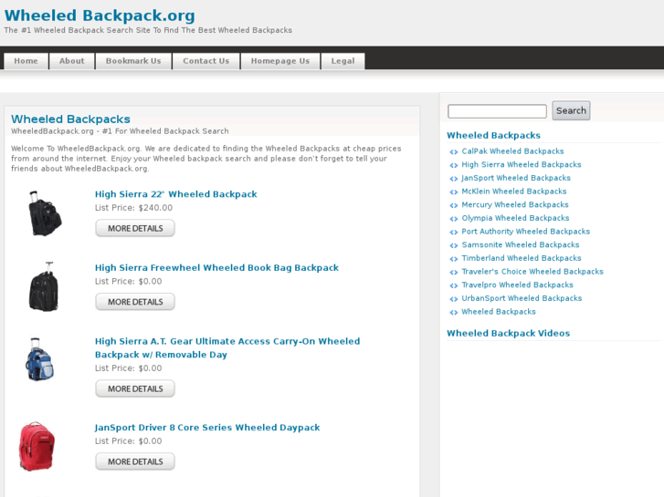Click the red JanSport Driver 8 thumbnail
Viewport: 664px width, 497px height.
point(37,446)
